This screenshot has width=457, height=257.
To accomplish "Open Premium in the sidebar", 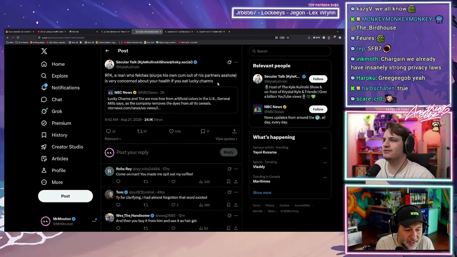I will 56,123.
